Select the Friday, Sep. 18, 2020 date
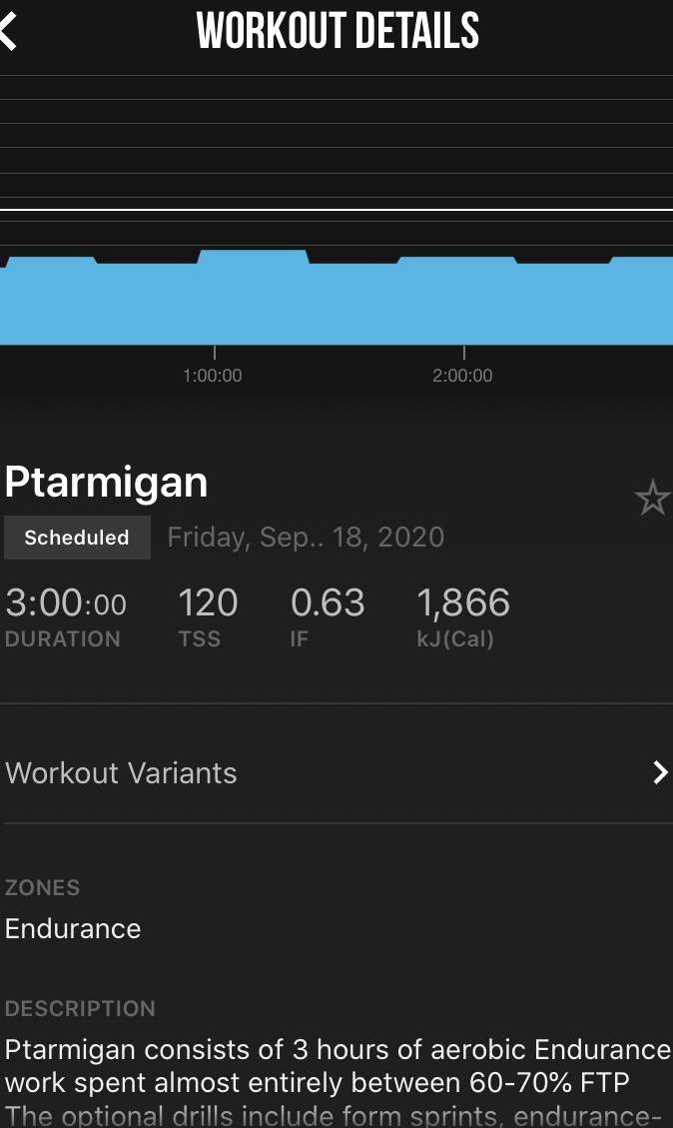This screenshot has height=1128, width=673. pos(306,538)
